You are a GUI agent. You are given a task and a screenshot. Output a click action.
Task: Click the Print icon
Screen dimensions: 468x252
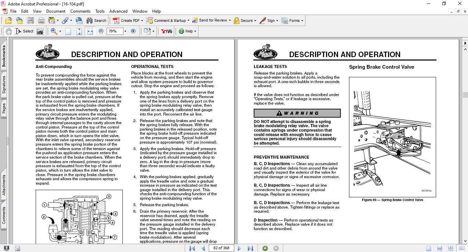(x=41, y=21)
